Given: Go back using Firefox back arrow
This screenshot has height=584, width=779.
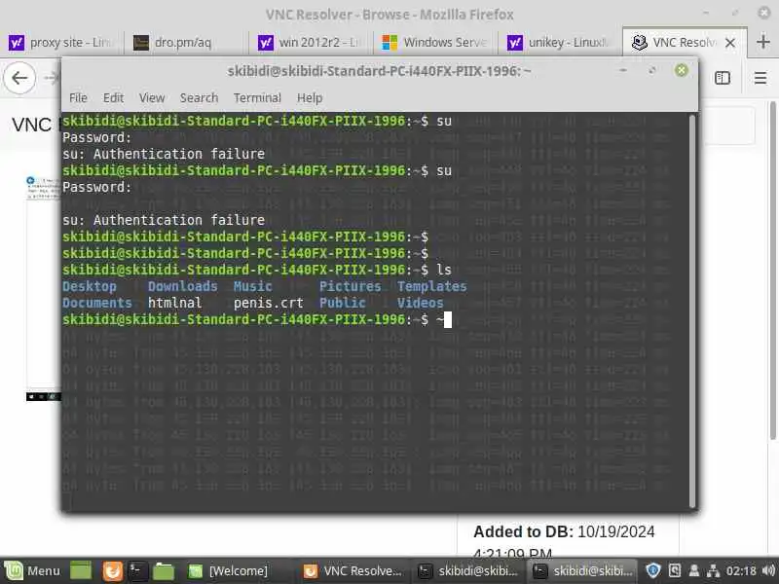Looking at the screenshot, I should click(x=19, y=78).
